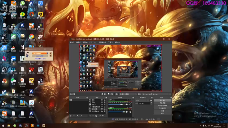Increase transition 时长 with up arrow

tap(151, 103)
